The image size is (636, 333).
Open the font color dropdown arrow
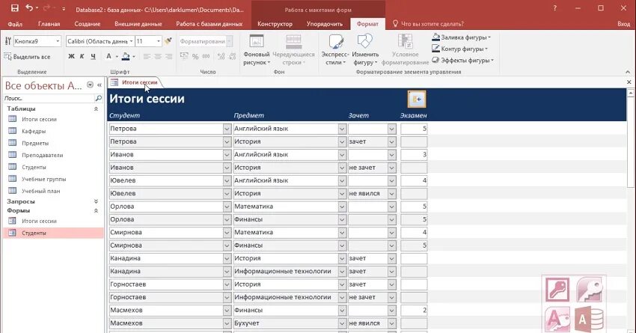pyautogui.click(x=117, y=56)
